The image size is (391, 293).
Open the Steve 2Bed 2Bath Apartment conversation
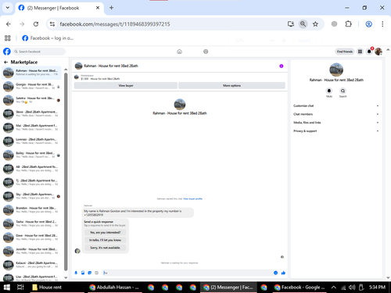click(x=31, y=114)
